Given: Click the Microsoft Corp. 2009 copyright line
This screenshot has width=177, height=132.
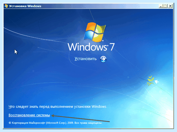Looking at the screenshot, I should coord(55,123).
